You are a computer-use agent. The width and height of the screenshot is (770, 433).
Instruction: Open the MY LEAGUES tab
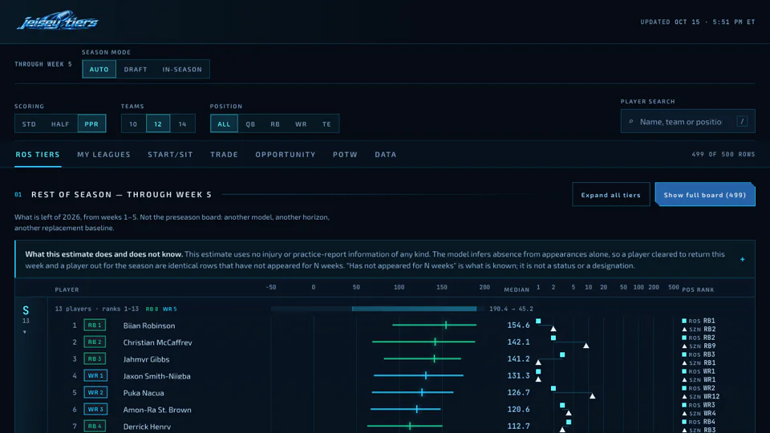103,154
